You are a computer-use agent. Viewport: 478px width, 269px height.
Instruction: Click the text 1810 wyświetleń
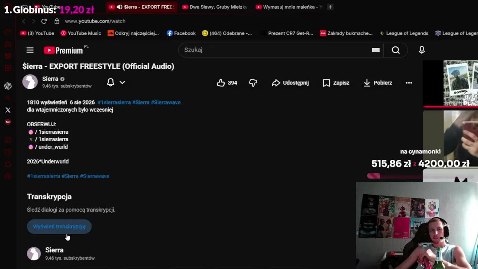tap(47, 102)
